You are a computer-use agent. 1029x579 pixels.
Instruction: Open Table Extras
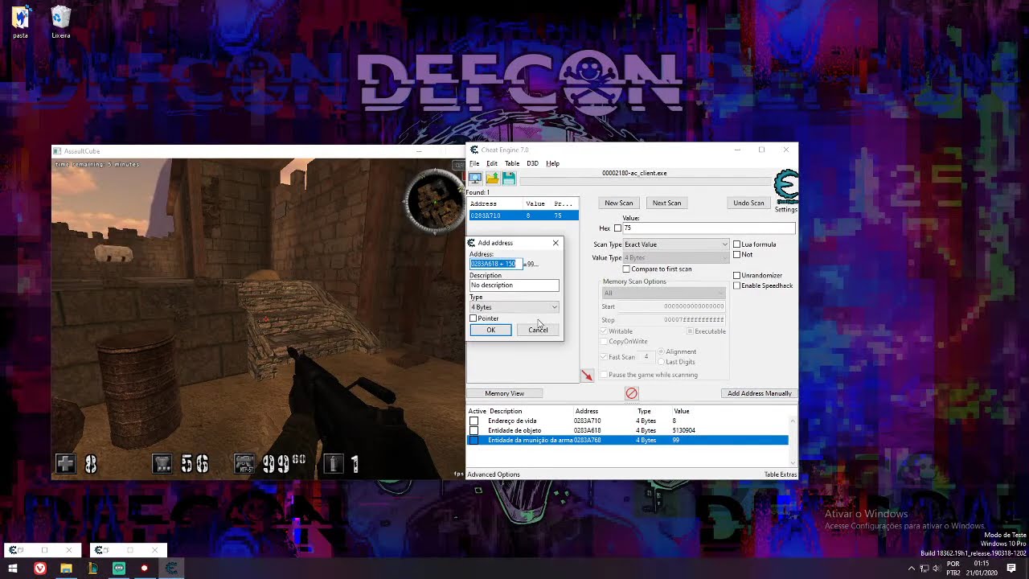click(x=780, y=474)
